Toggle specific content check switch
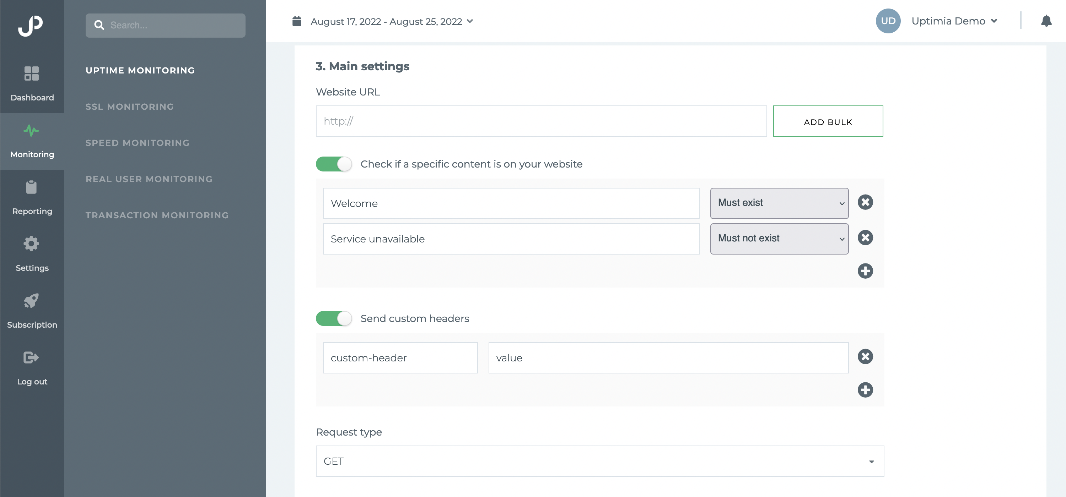The width and height of the screenshot is (1066, 497). tap(334, 164)
